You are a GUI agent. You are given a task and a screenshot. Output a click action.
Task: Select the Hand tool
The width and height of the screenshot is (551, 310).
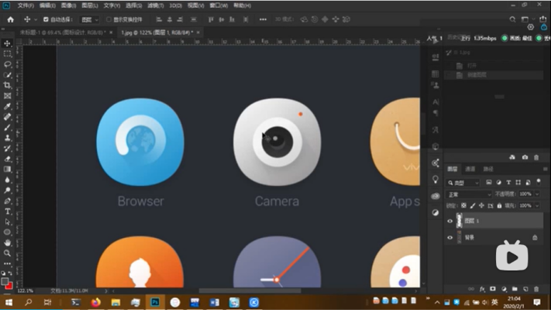tap(7, 243)
